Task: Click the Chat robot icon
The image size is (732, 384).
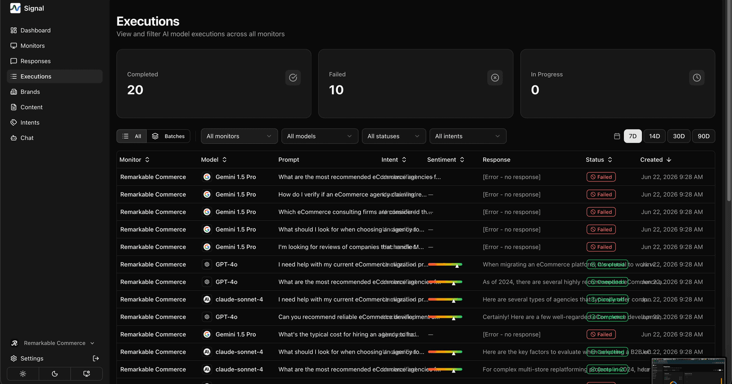Action: pyautogui.click(x=14, y=138)
